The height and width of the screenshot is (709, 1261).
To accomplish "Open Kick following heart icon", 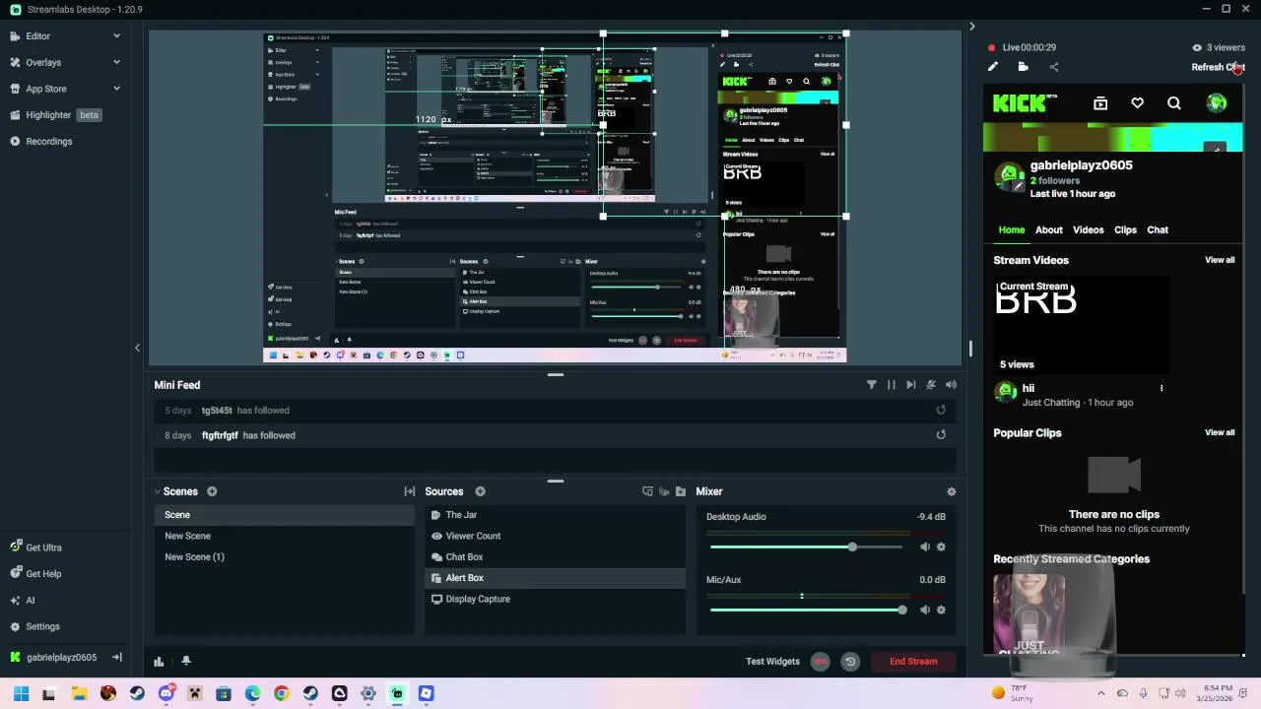I will click(x=1137, y=103).
